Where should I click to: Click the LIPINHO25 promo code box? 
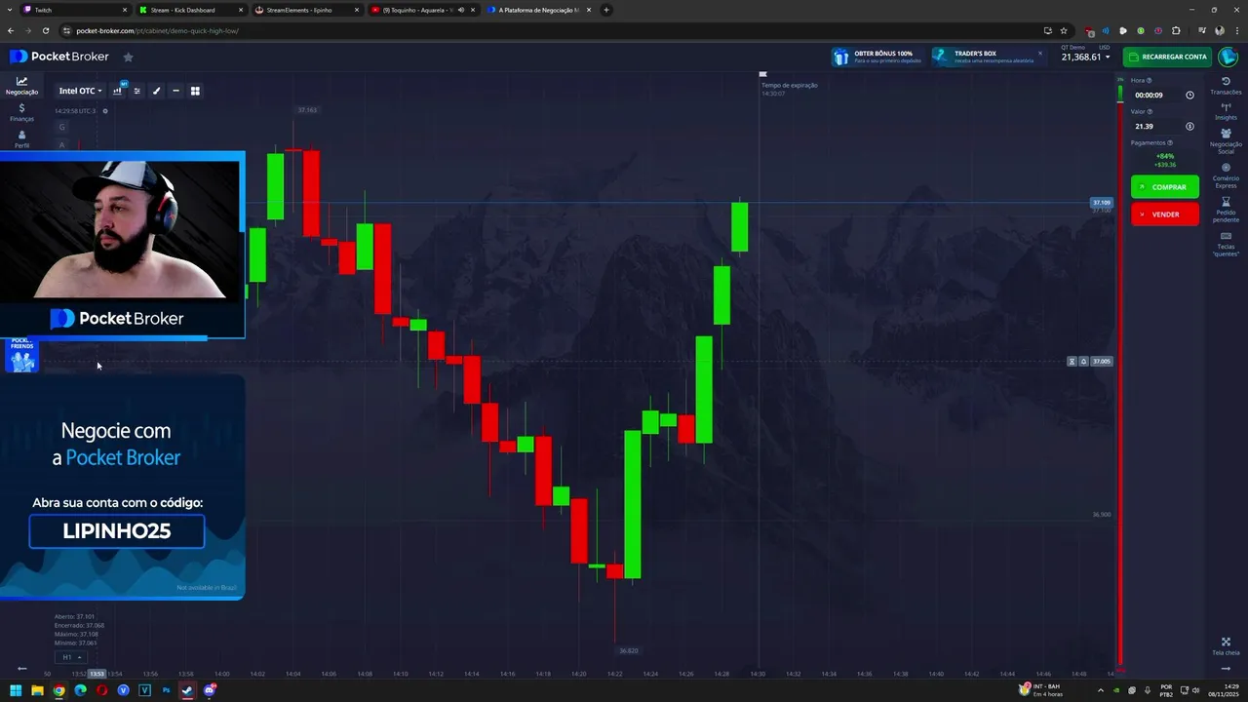[x=117, y=531]
